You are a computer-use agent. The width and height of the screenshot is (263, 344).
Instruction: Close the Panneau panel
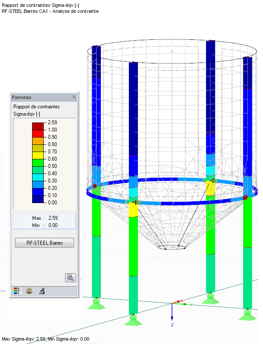tap(74, 97)
